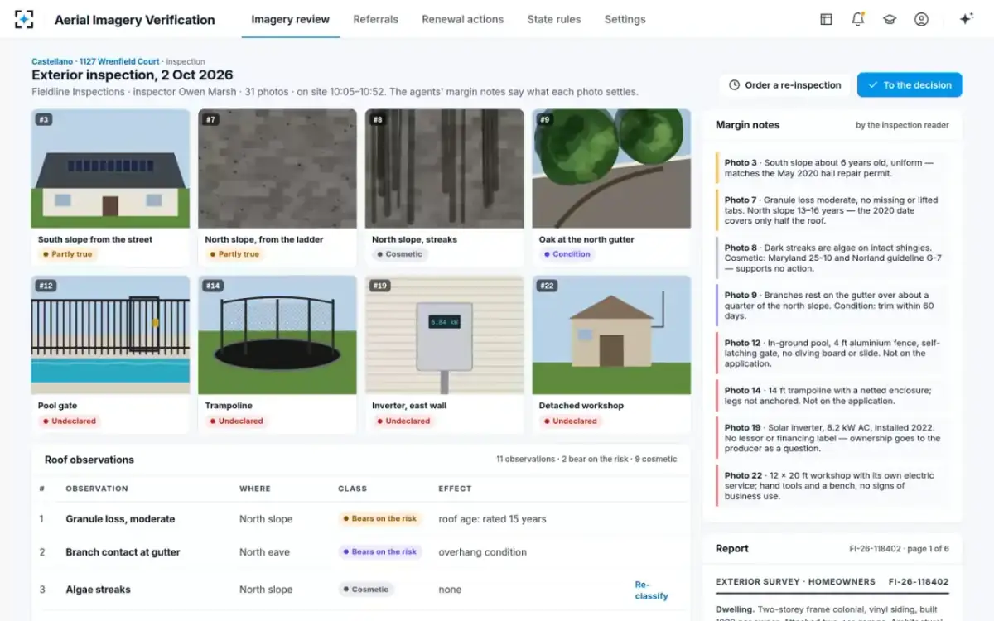The height and width of the screenshot is (621, 994).
Task: Proceed with the To the decision button
Action: pyautogui.click(x=910, y=85)
